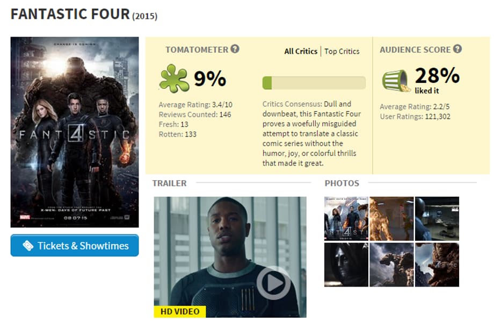Open Tickets & Showtimes
The width and height of the screenshot is (494, 321).
[75, 245]
